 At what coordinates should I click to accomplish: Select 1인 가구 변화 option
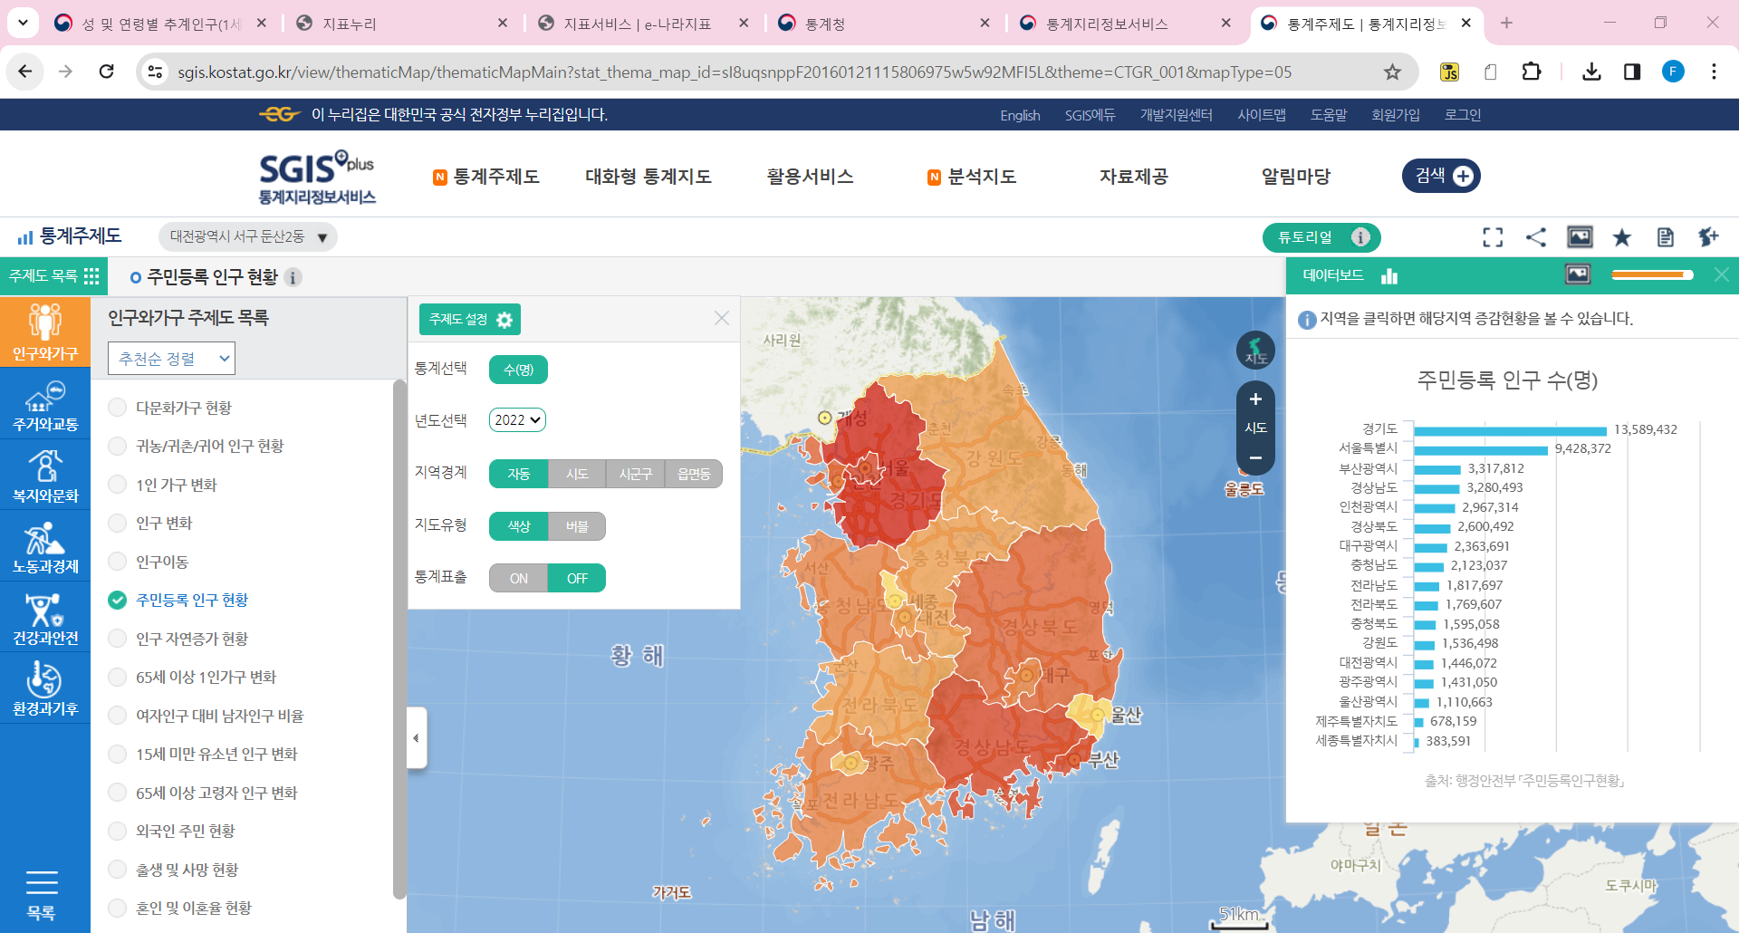[117, 485]
